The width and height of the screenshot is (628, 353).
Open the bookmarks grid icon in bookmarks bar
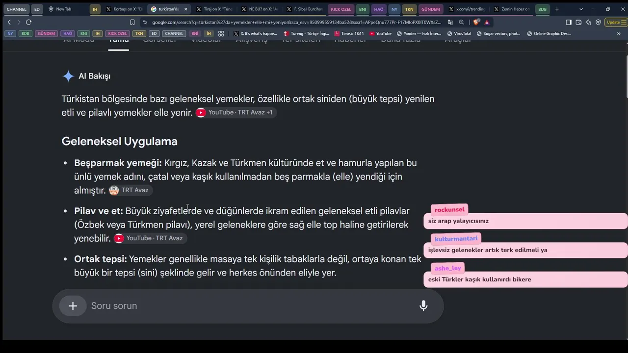221,34
